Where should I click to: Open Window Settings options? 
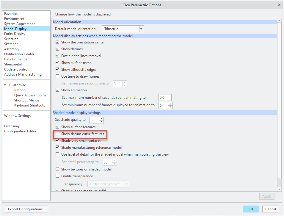(17, 115)
